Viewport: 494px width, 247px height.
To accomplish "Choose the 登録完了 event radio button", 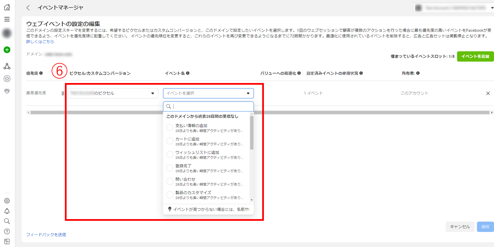I will (x=170, y=168).
